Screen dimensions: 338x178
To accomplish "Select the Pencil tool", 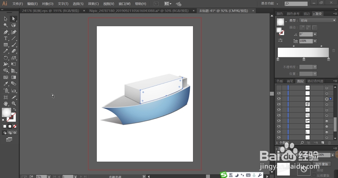I will point(6,51).
